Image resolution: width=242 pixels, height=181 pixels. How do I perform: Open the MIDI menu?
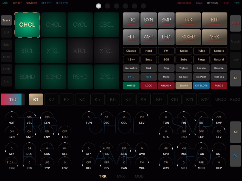(5, 3)
